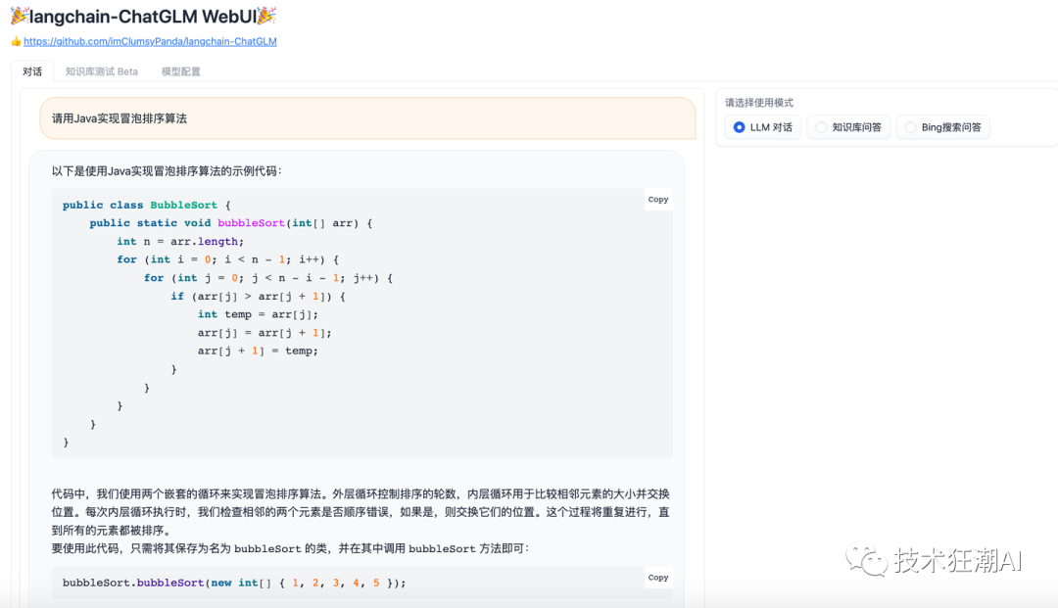
Task: Click the line int temp = arr[j]
Action: coord(258,314)
